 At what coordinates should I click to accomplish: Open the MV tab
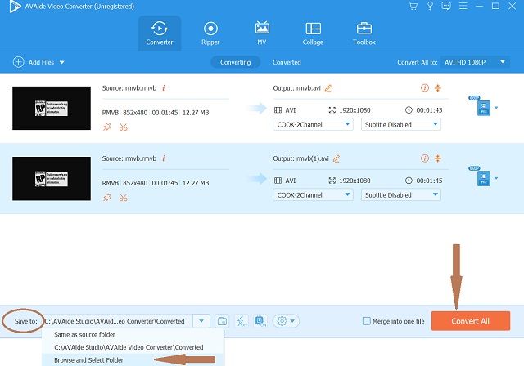pos(262,33)
